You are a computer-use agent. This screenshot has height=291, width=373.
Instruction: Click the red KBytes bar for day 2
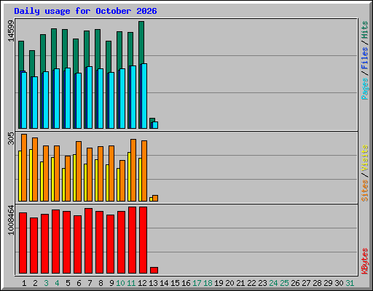click(34, 246)
